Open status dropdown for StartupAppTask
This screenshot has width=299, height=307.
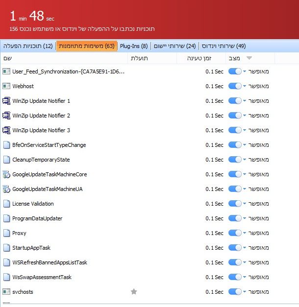245,248
